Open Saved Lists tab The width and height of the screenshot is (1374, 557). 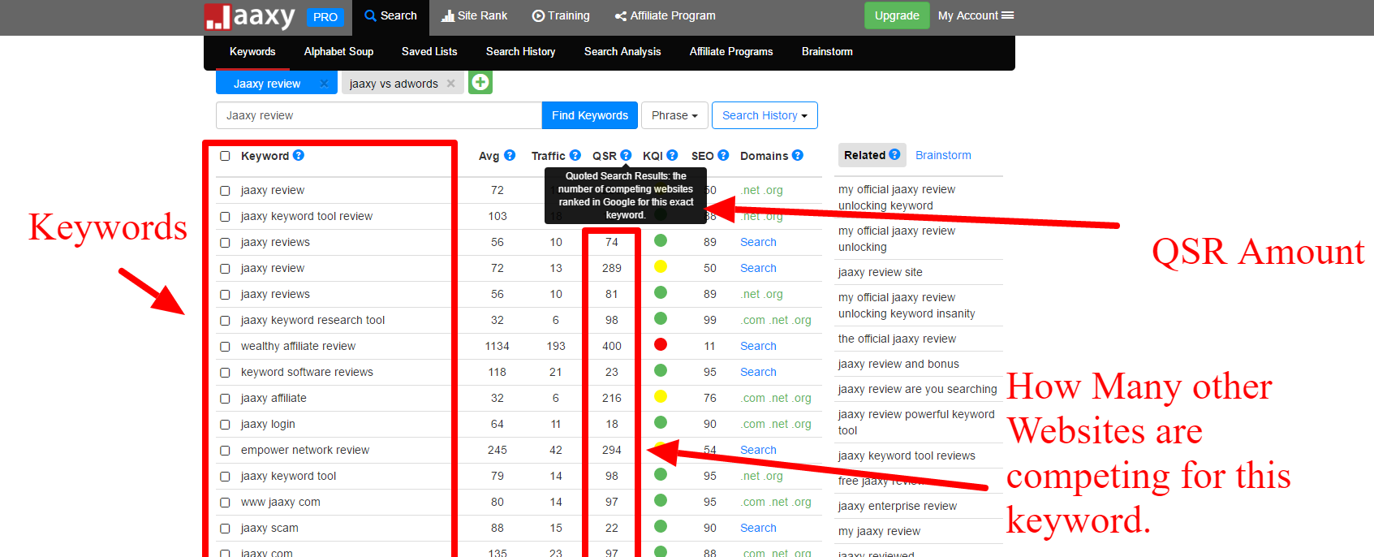pyautogui.click(x=429, y=51)
